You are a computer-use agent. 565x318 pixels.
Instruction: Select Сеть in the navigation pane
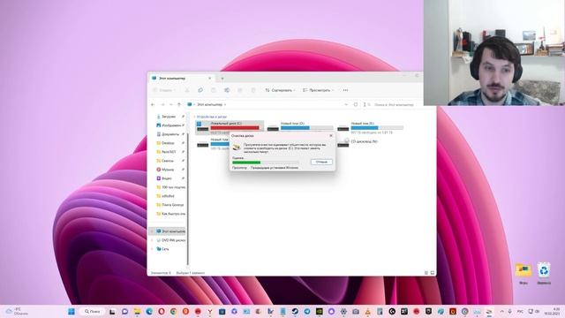(162, 249)
